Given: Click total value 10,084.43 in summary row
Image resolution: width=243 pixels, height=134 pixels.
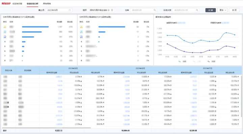Looking at the screenshot, I should click(x=125, y=131).
